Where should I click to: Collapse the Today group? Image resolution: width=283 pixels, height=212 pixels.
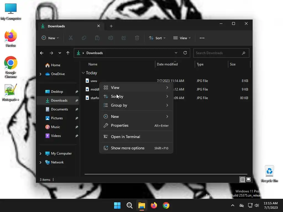click(x=83, y=73)
